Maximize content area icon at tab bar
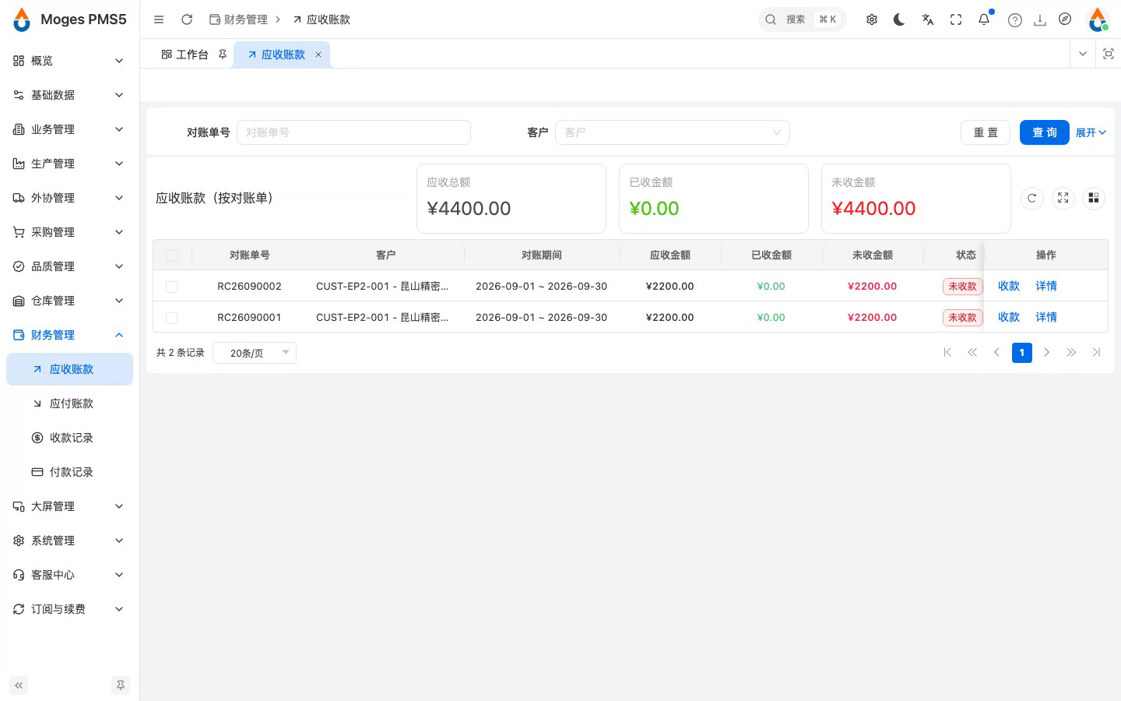The height and width of the screenshot is (701, 1121). click(1109, 54)
